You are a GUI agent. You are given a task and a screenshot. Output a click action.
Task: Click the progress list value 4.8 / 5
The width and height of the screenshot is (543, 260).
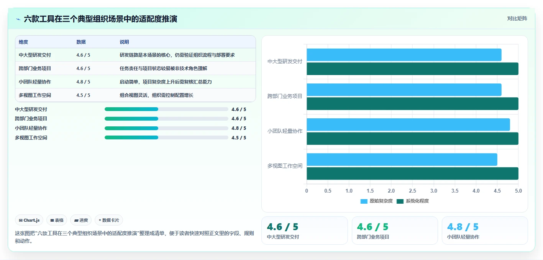coord(239,128)
